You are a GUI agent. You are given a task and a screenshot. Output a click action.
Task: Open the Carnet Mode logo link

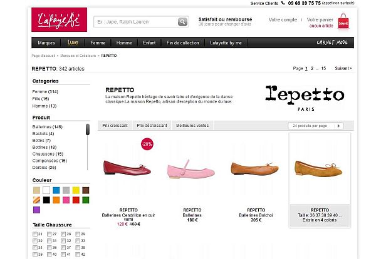click(x=332, y=43)
